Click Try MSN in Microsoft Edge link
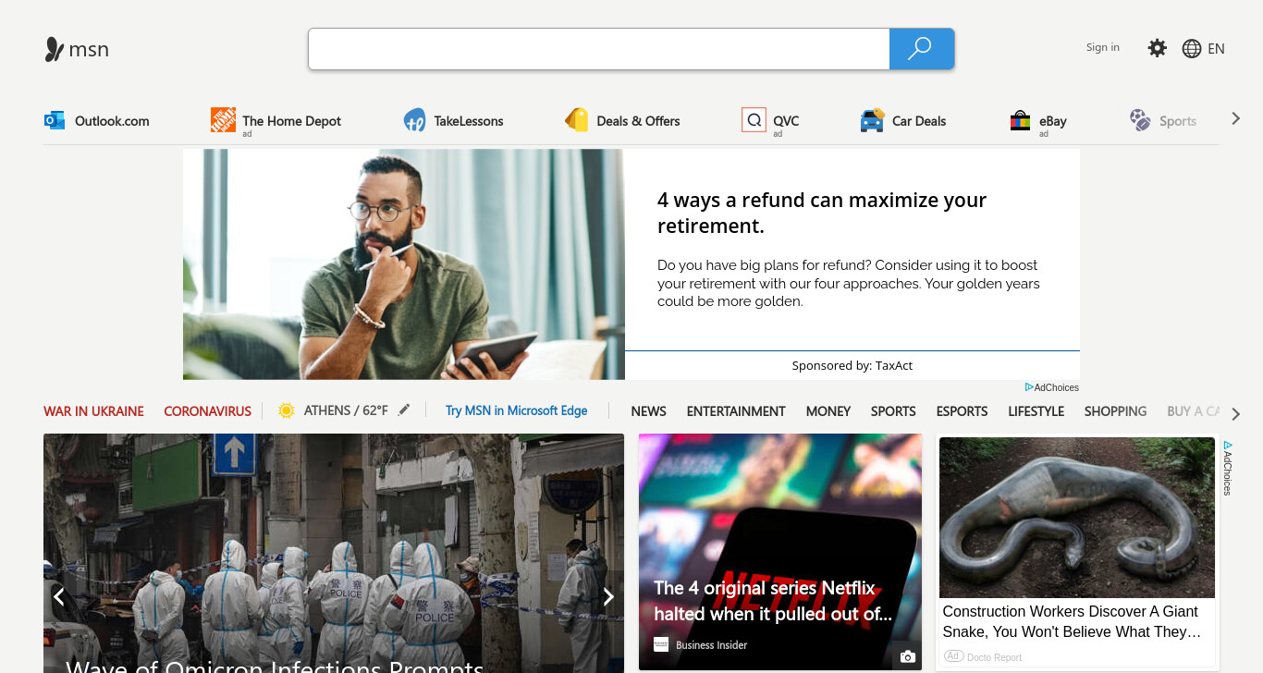Viewport: 1263px width, 673px height. point(517,410)
